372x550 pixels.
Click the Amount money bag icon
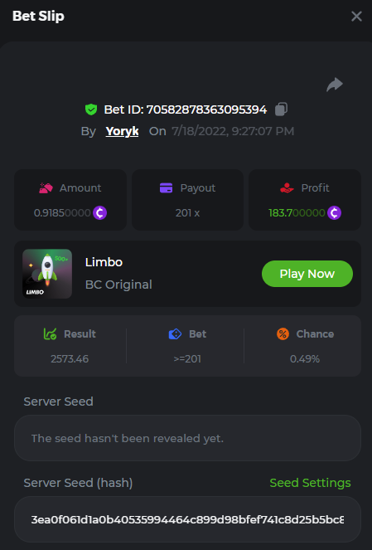[x=46, y=188]
